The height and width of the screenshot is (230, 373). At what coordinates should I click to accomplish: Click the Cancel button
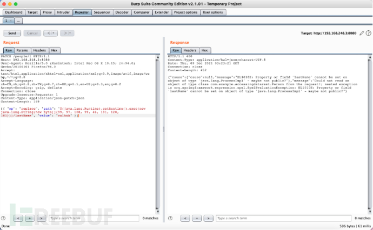32,33
